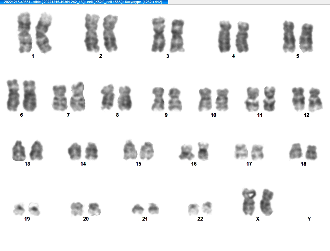Select the left chromosome 8 image
This screenshot has width=330, height=251.
pos(108,97)
